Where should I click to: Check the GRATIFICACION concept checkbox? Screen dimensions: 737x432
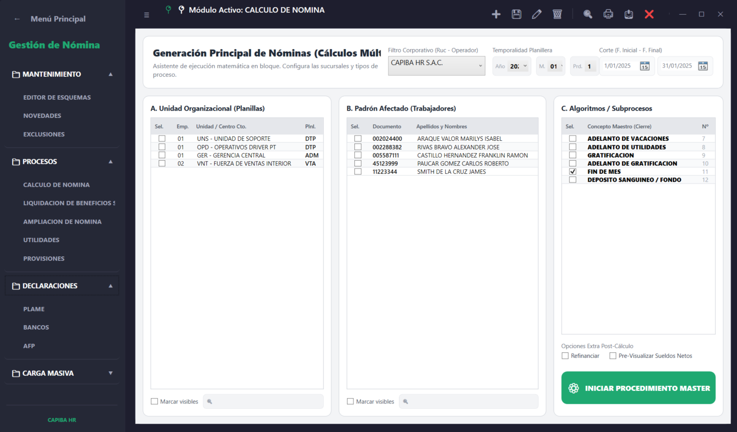pos(573,155)
